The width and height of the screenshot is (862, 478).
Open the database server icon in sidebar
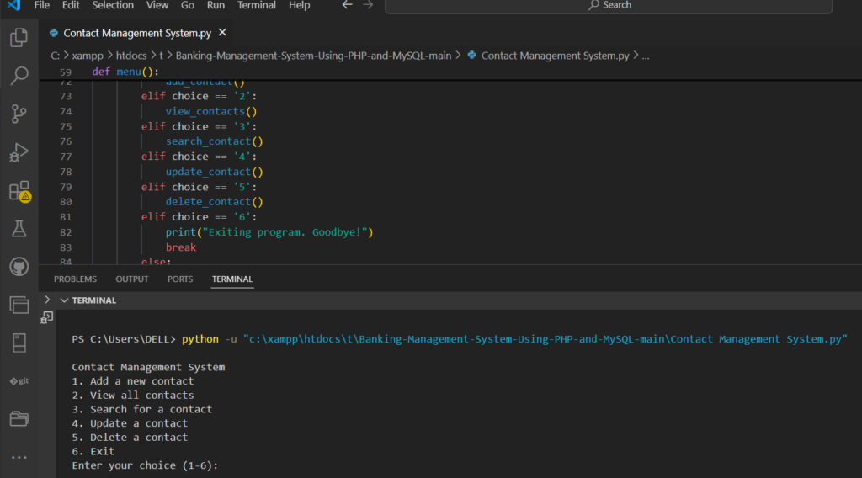19,343
